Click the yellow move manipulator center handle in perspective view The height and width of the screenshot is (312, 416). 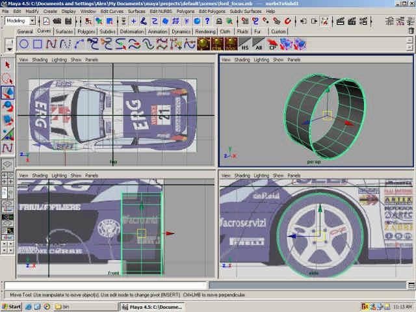tap(327, 115)
